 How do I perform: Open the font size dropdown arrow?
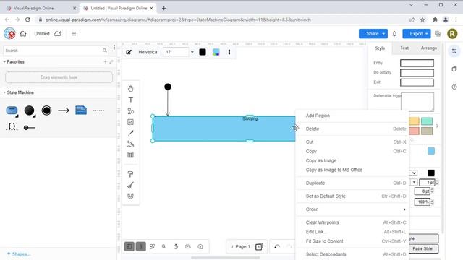point(192,52)
